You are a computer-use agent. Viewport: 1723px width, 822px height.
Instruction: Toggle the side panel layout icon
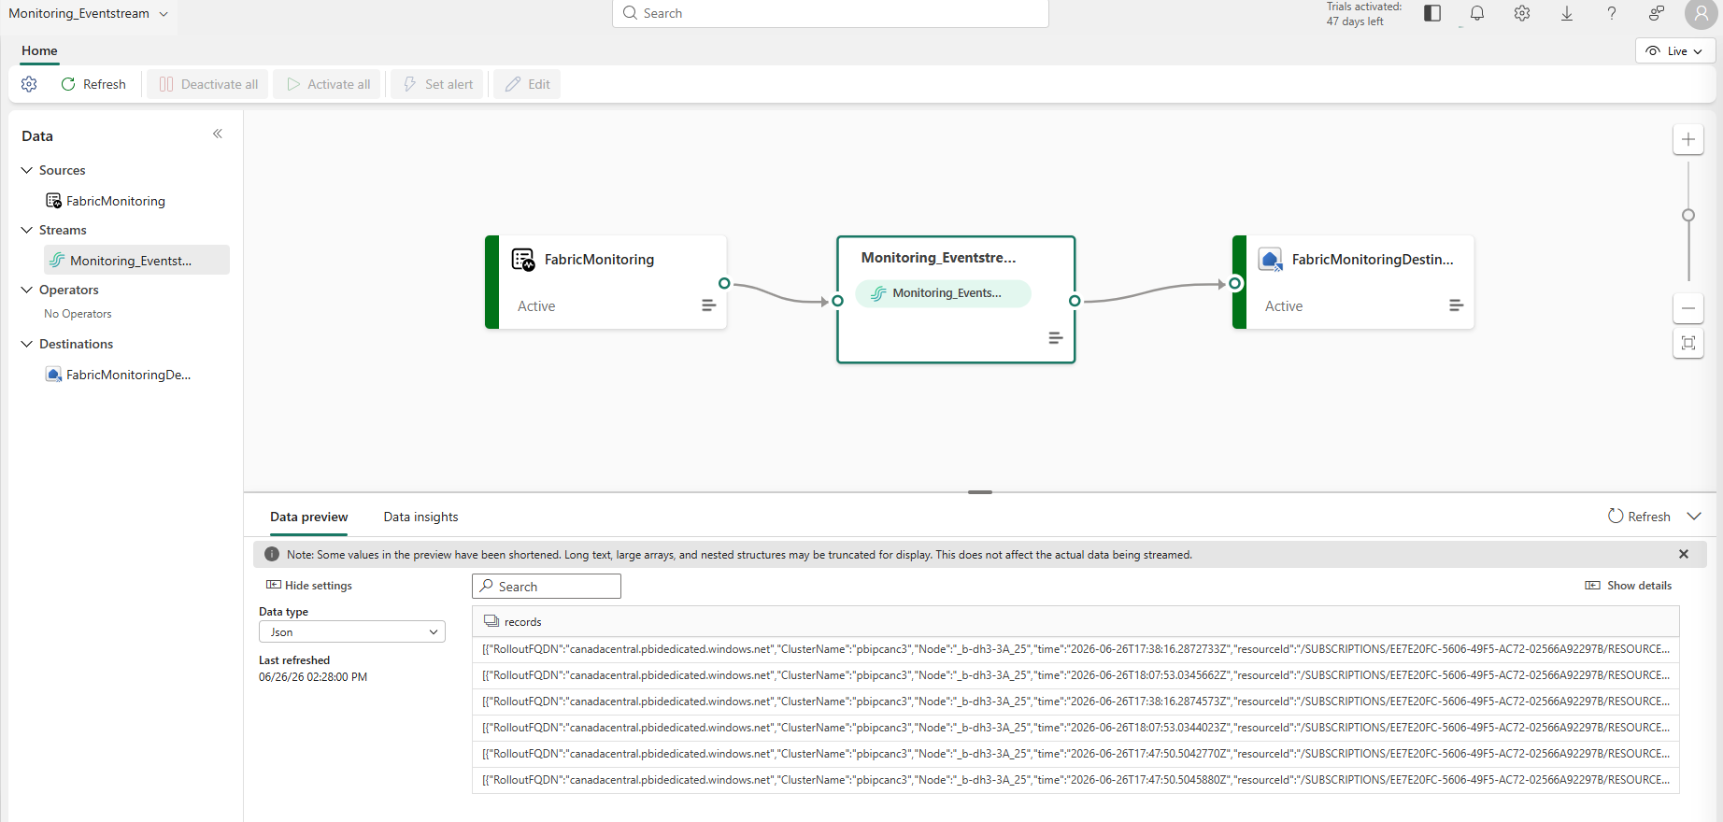pos(1431,13)
